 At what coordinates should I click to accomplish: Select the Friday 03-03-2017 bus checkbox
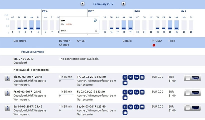188,93
